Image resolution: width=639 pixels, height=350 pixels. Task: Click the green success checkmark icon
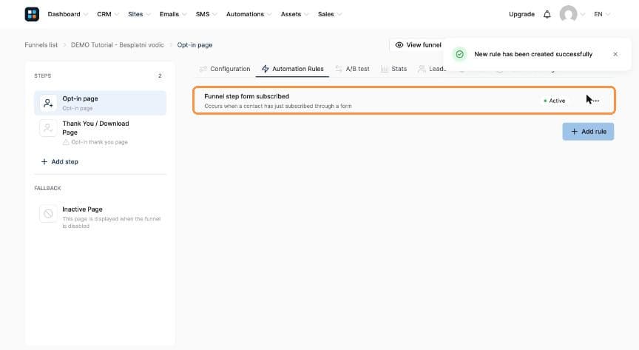tap(460, 54)
